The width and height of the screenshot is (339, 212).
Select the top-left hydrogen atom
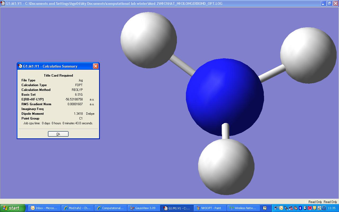148,40
